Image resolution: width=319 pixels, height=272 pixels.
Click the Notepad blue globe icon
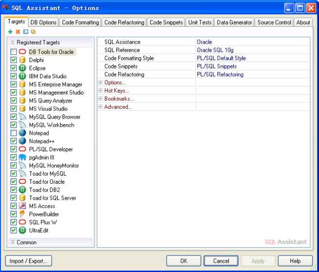[22, 133]
